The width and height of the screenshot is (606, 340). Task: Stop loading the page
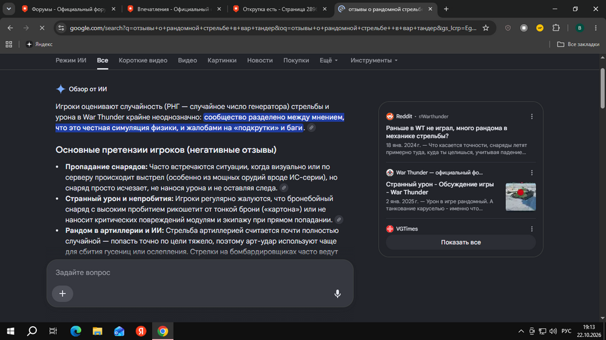click(42, 28)
